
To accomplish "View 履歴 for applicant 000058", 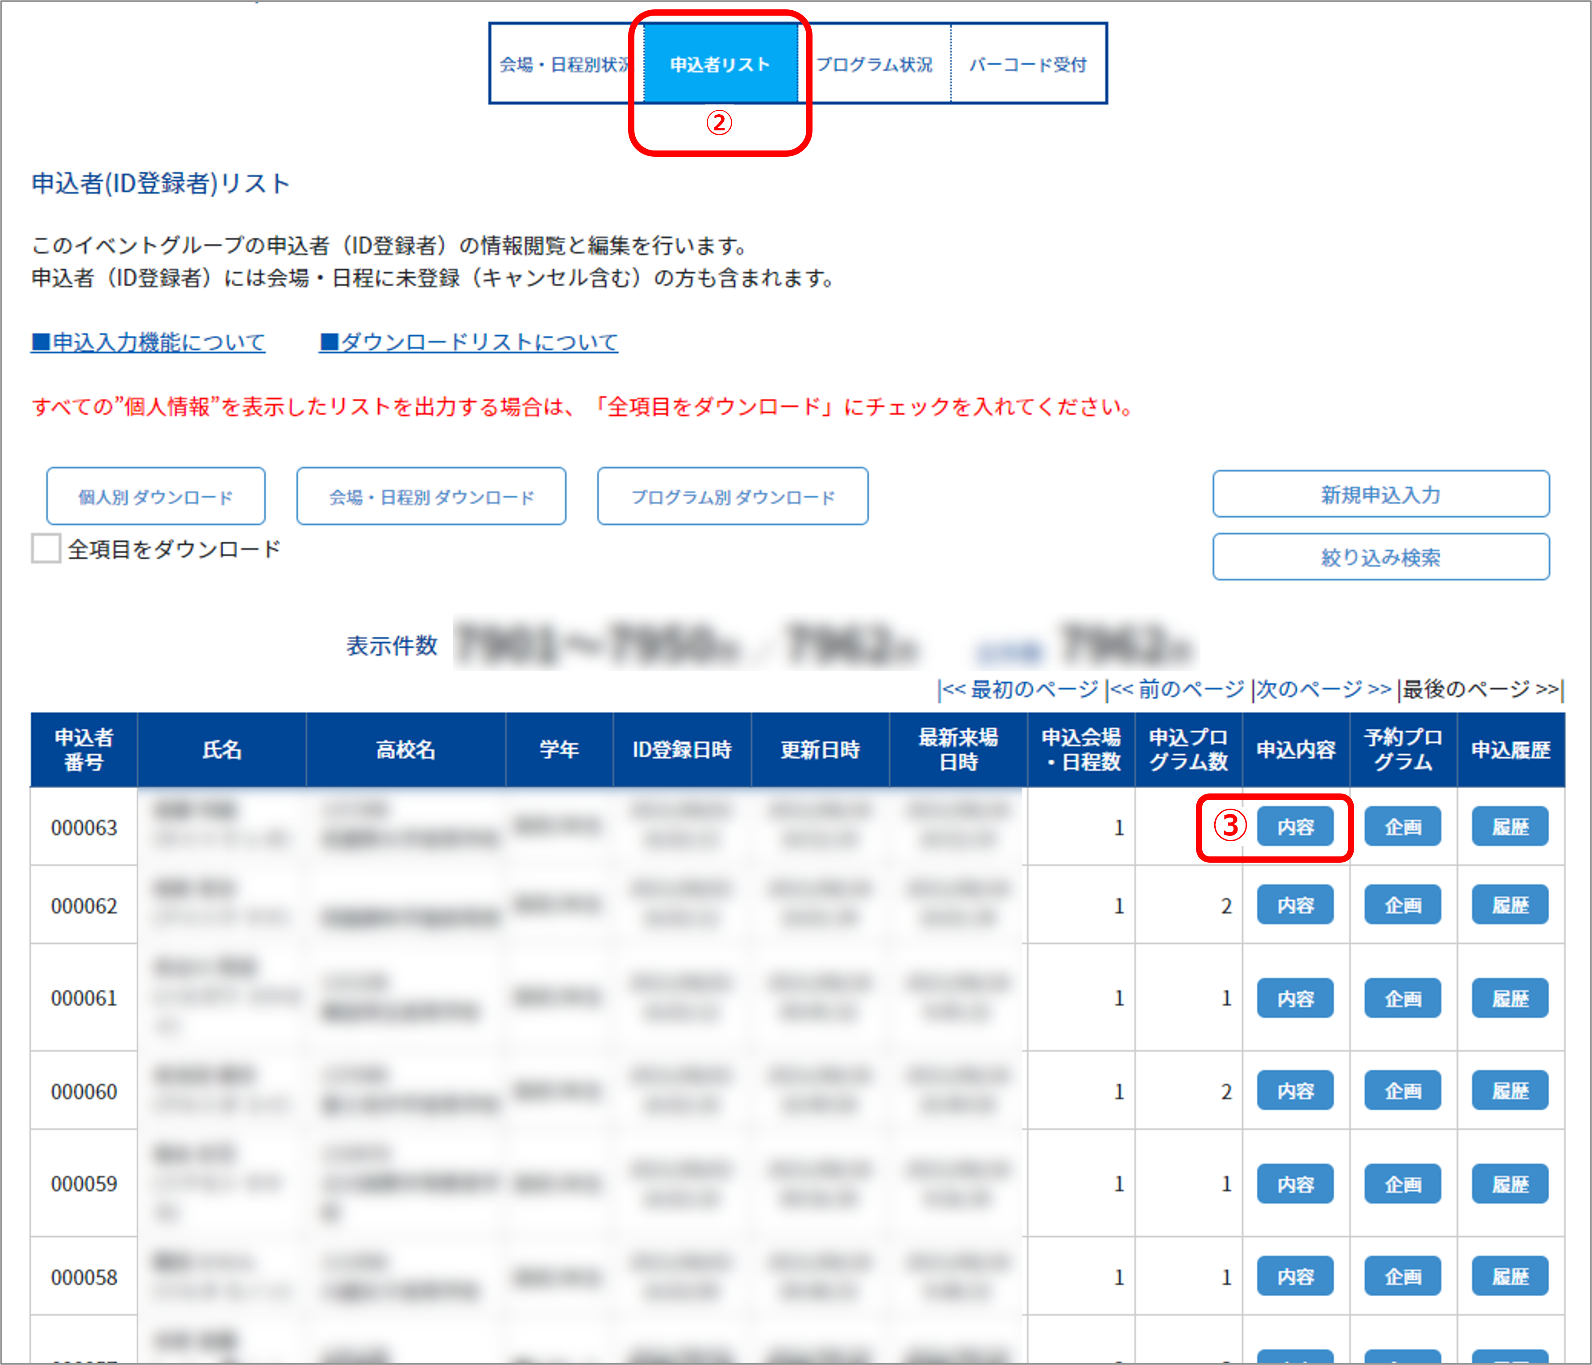I will (x=1511, y=1277).
